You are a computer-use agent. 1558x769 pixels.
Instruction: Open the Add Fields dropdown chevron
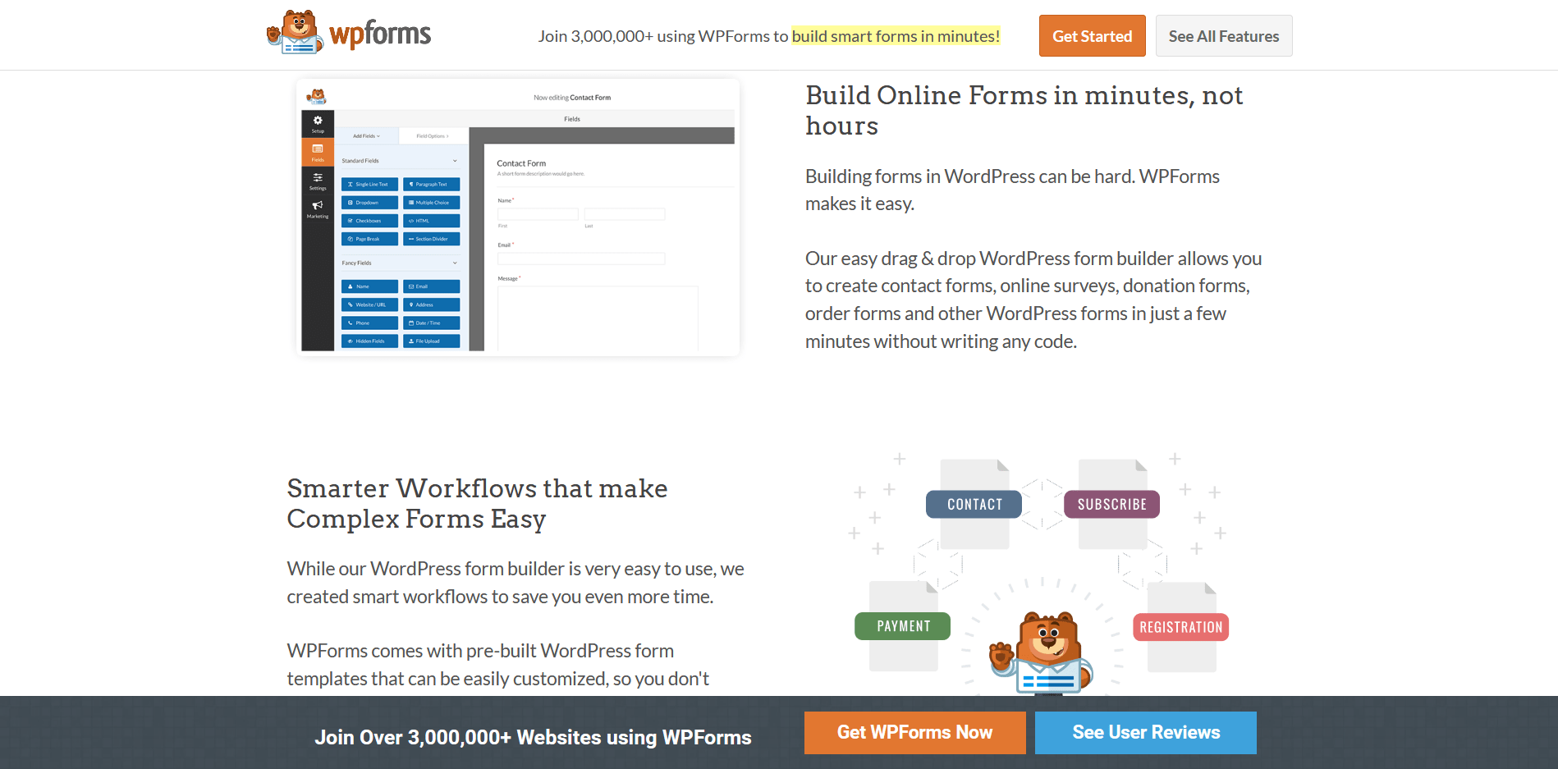(x=378, y=136)
